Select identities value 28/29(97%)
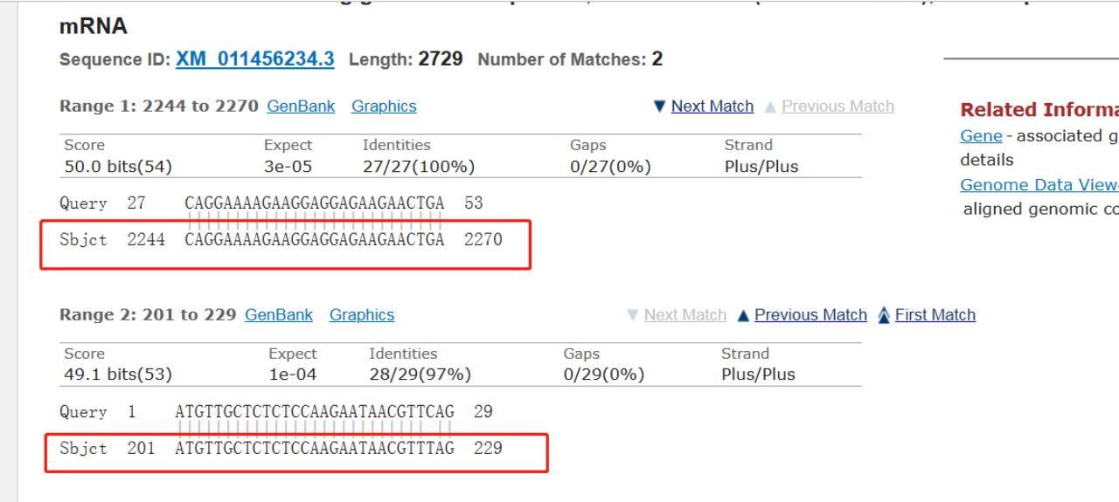Viewport: 1119px width, 502px height. (x=420, y=375)
